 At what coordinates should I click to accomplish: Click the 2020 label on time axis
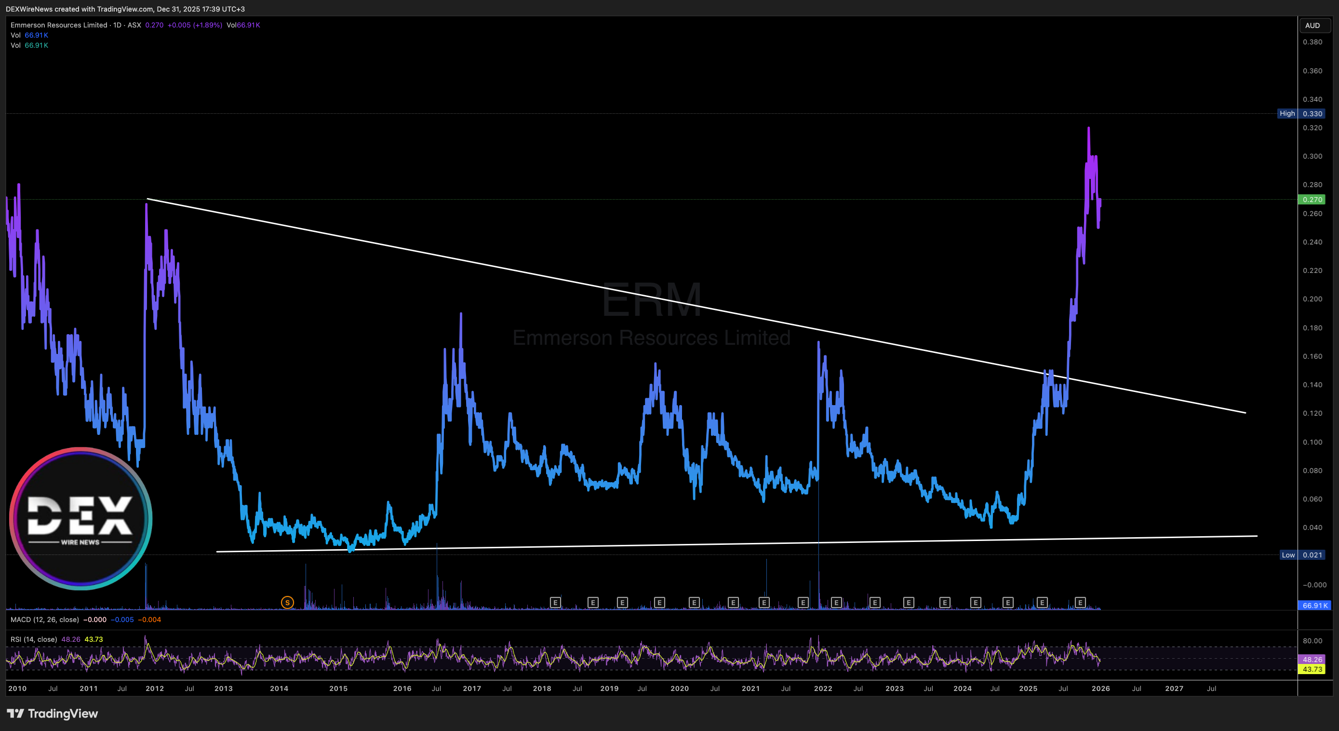click(679, 689)
